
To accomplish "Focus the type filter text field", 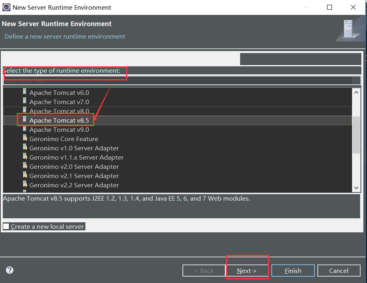I will click(182, 81).
